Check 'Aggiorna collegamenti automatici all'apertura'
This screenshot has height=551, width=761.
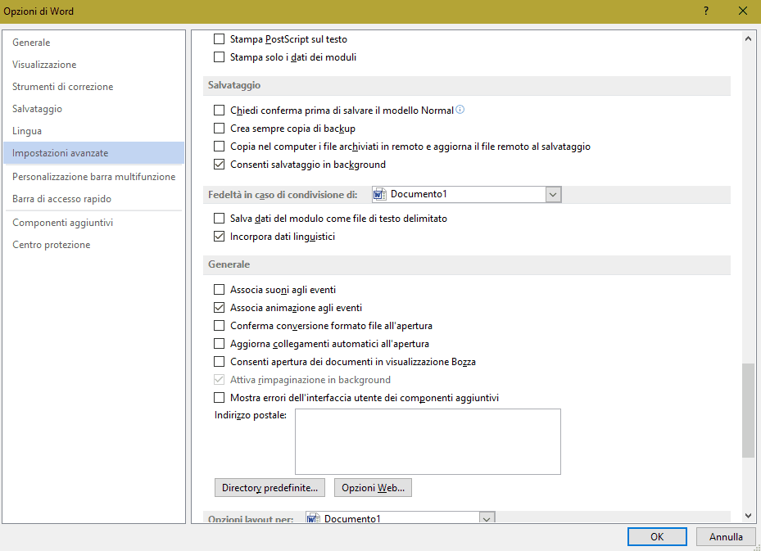219,344
